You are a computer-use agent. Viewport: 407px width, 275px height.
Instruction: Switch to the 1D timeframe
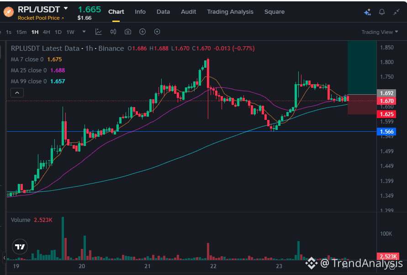point(58,32)
